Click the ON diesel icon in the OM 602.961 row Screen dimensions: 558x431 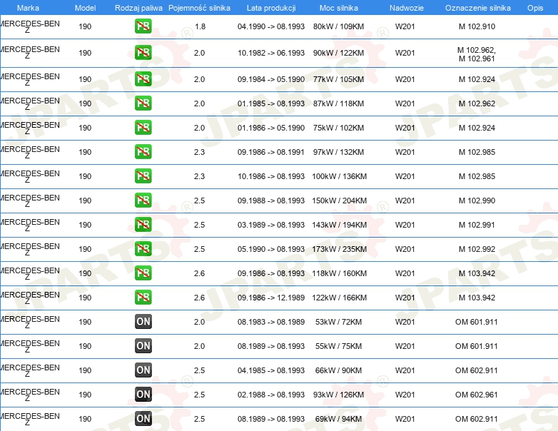[x=143, y=395]
